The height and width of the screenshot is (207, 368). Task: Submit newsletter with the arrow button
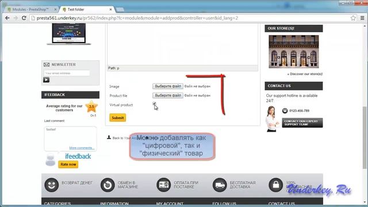coord(46,80)
